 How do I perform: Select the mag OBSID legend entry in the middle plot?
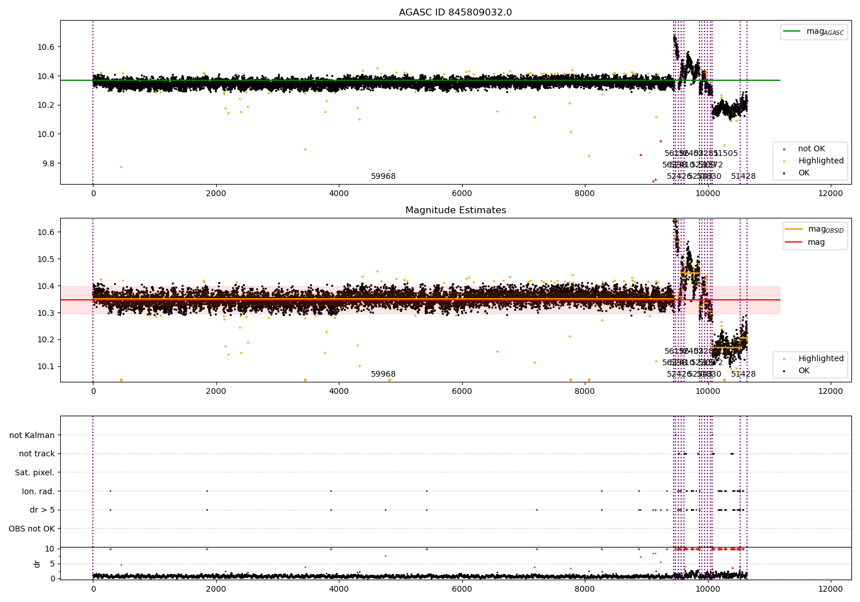815,229
